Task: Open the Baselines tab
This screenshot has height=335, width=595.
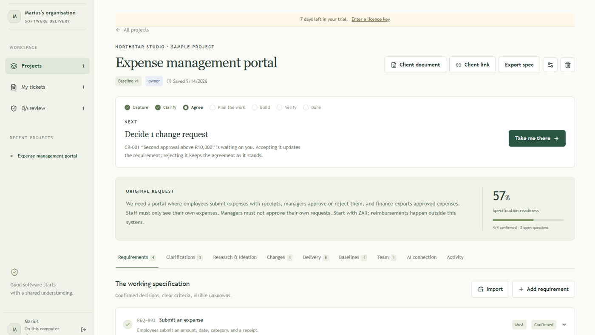Action: point(353,257)
